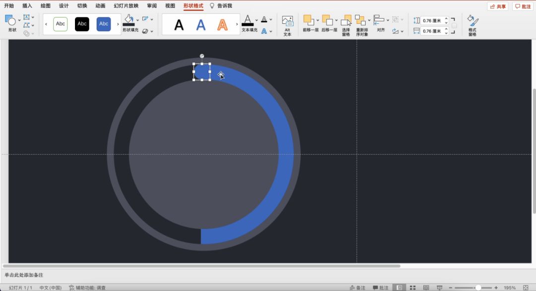
Task: Click the shape outline pen icon
Action: 145,19
